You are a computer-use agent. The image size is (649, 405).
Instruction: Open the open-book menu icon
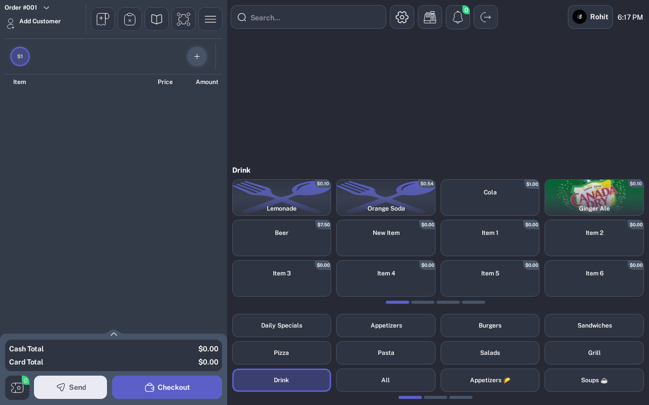(x=157, y=19)
